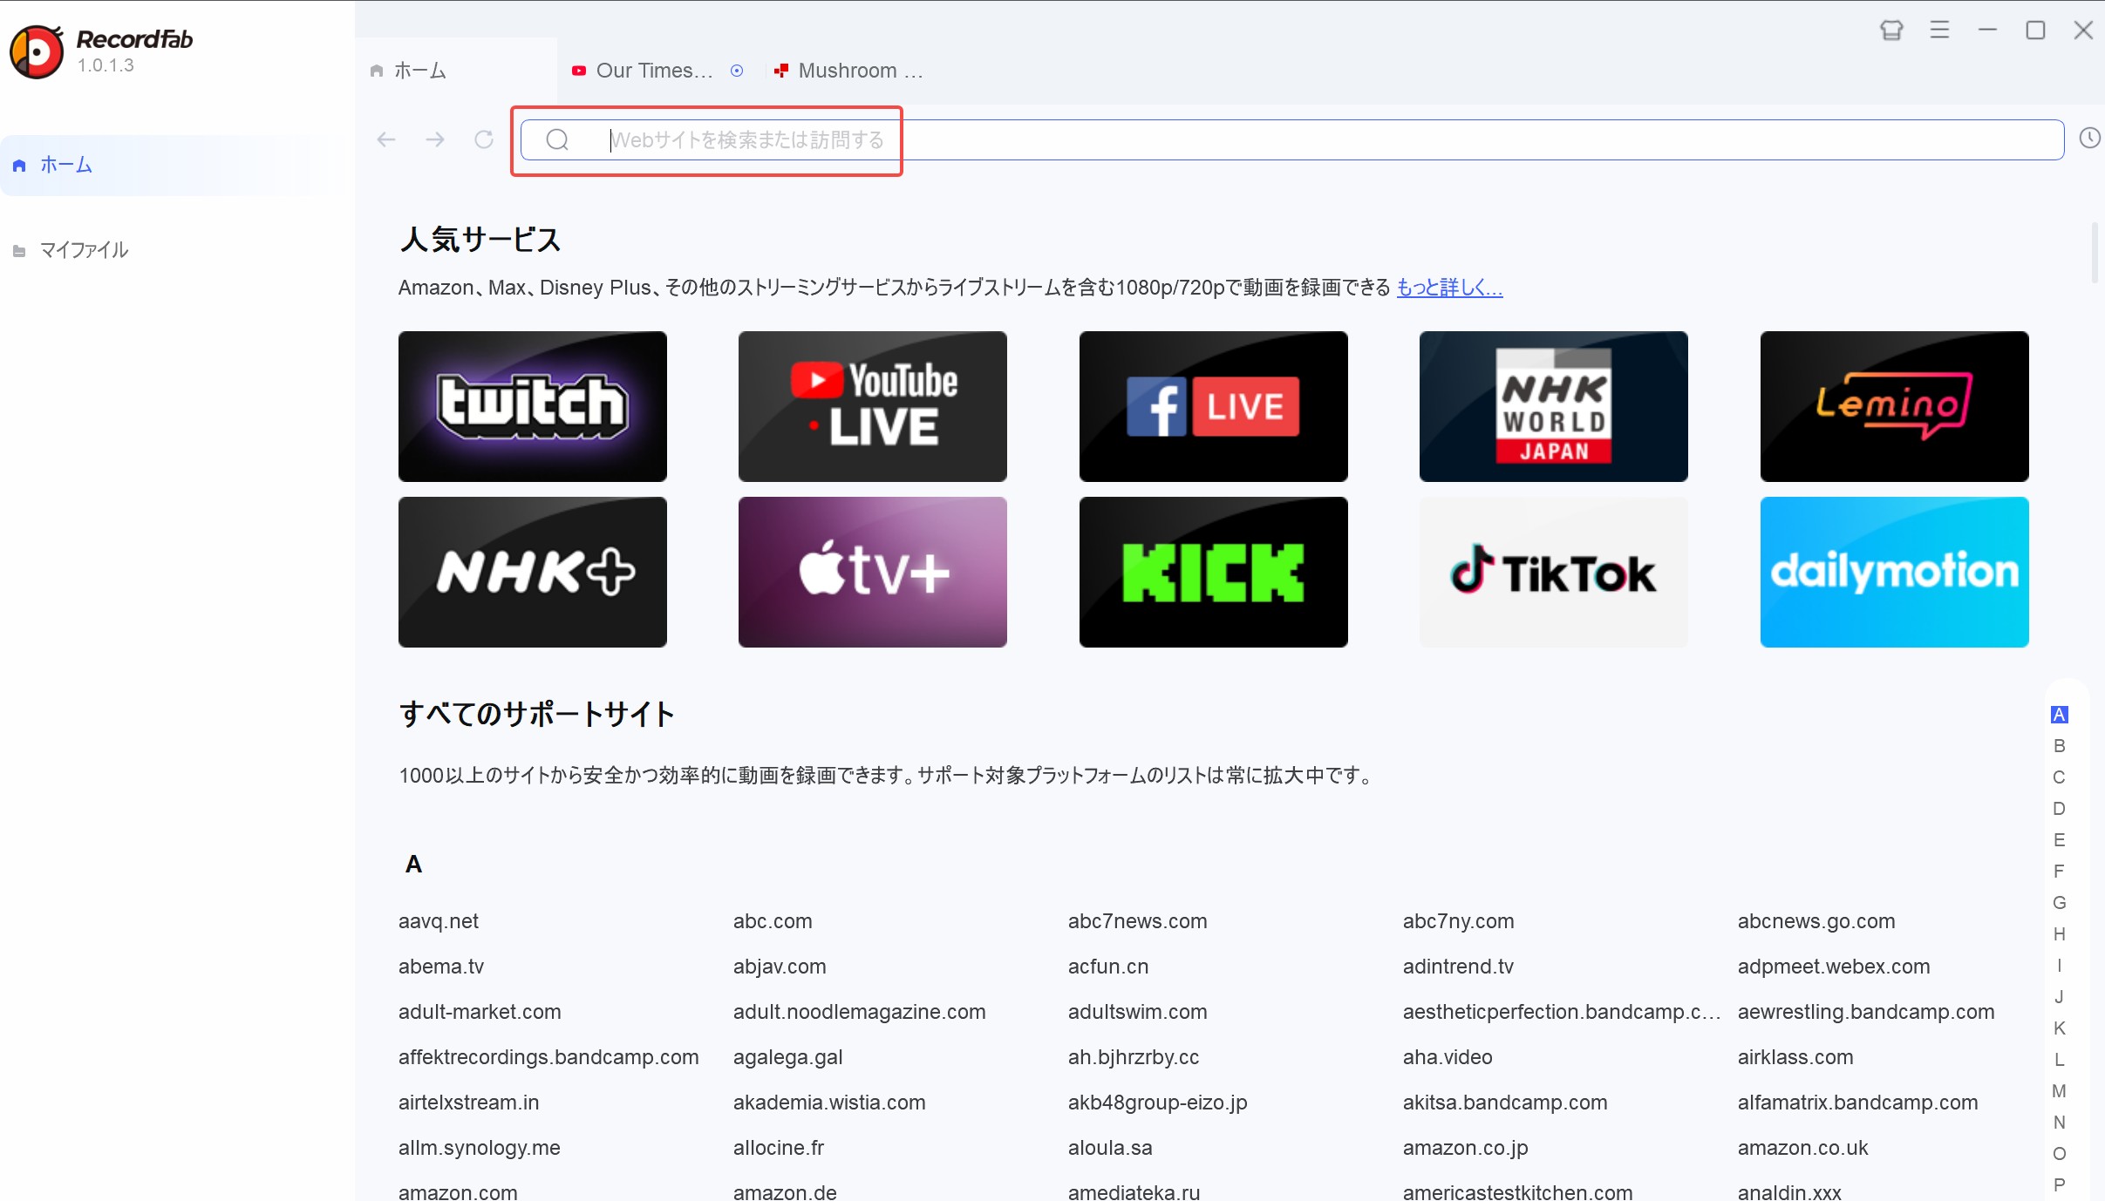Open the NHK World Japan tile

(x=1554, y=406)
